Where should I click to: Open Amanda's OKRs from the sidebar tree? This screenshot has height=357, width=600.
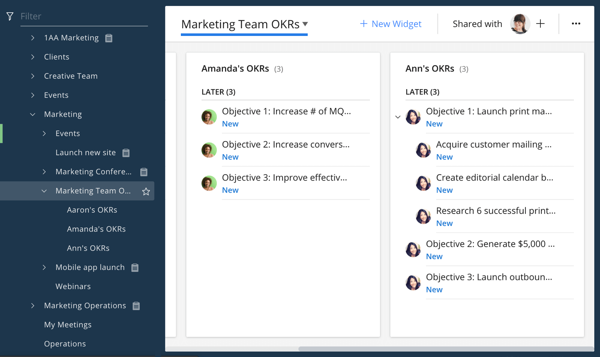pyautogui.click(x=96, y=229)
